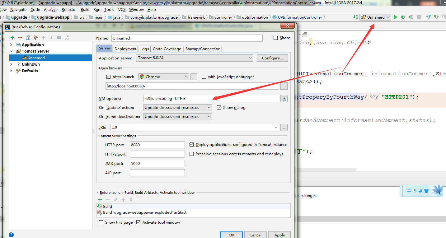Open the VCS menu
Screen dimensions: 446x238
pyautogui.click(x=122, y=10)
